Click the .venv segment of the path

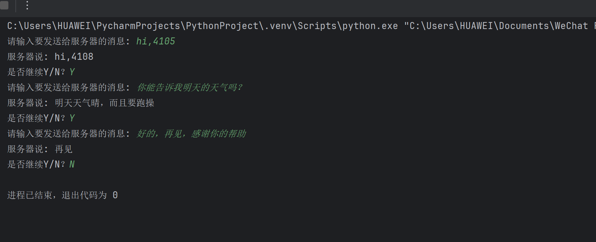[278, 26]
